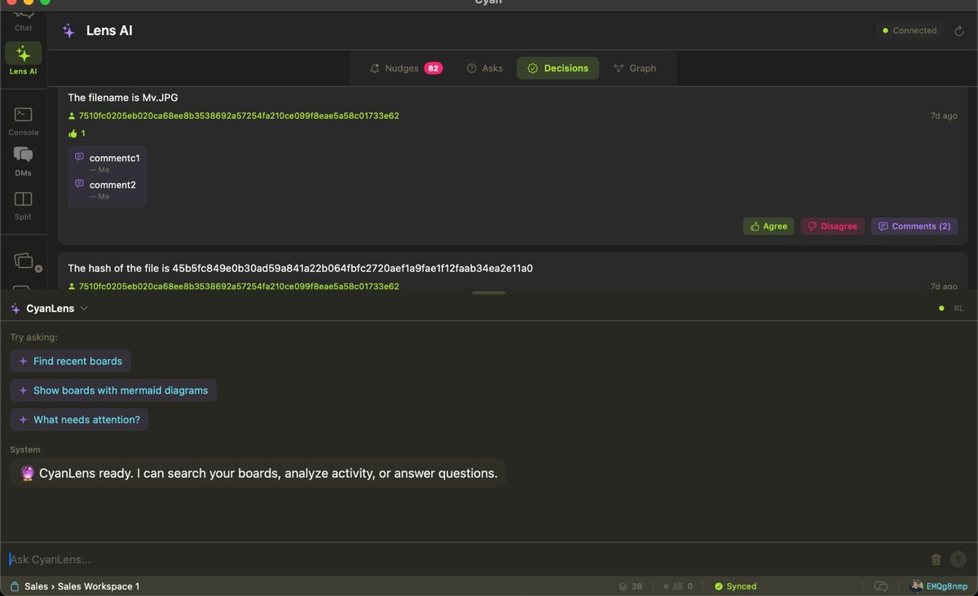
Task: Switch to the Nudges tab
Action: tap(404, 68)
